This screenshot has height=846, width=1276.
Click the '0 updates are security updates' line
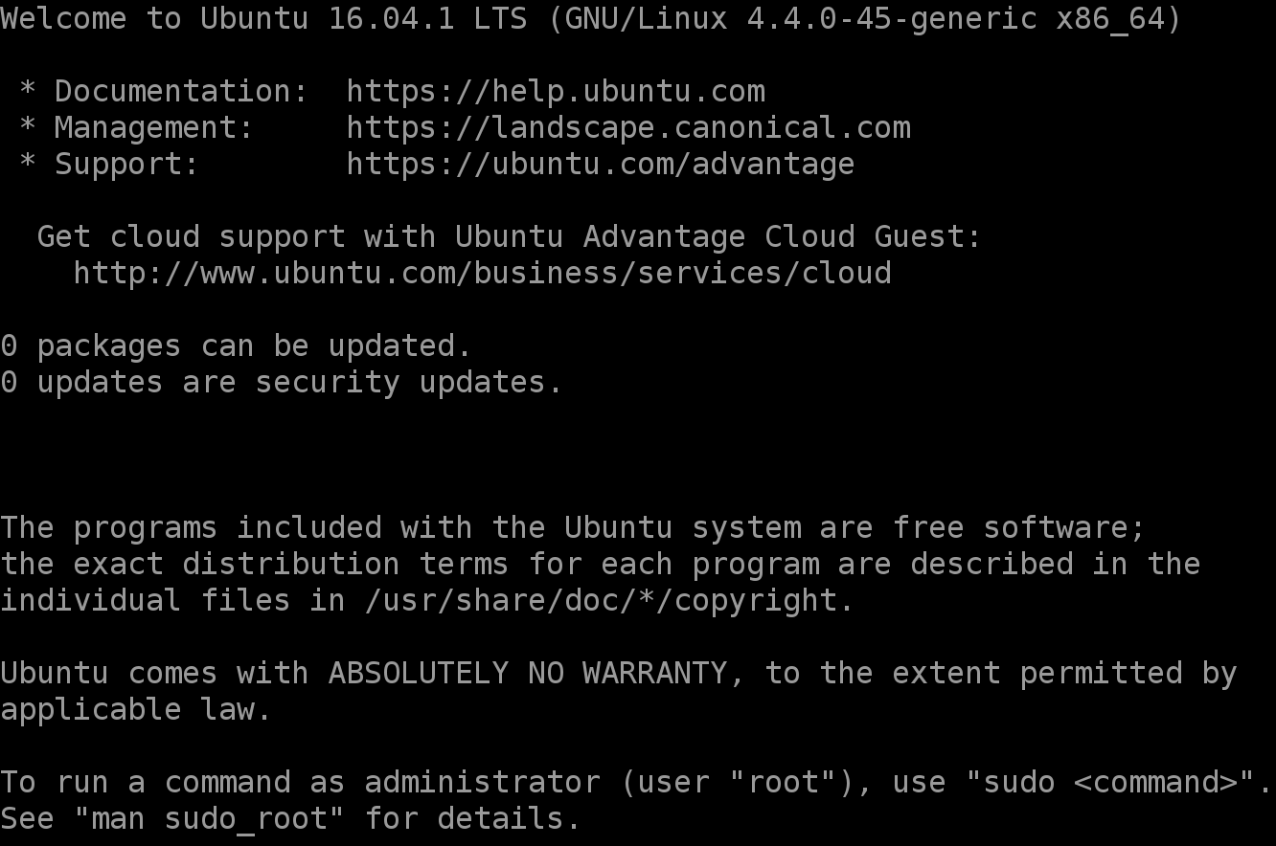[x=282, y=383]
